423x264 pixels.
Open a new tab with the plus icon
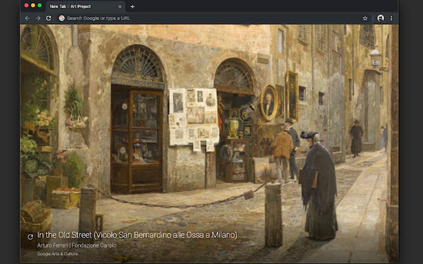(x=132, y=7)
